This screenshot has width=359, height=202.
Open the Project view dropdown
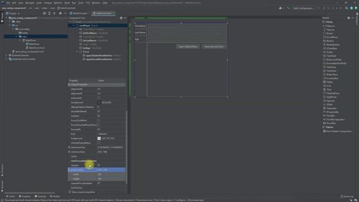click(x=13, y=13)
